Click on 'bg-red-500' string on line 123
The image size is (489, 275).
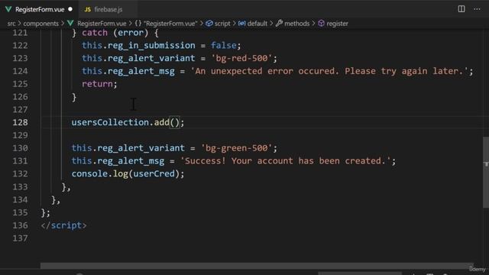coord(241,58)
